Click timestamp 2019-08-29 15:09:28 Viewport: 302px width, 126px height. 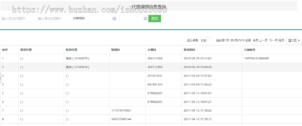click(198, 67)
